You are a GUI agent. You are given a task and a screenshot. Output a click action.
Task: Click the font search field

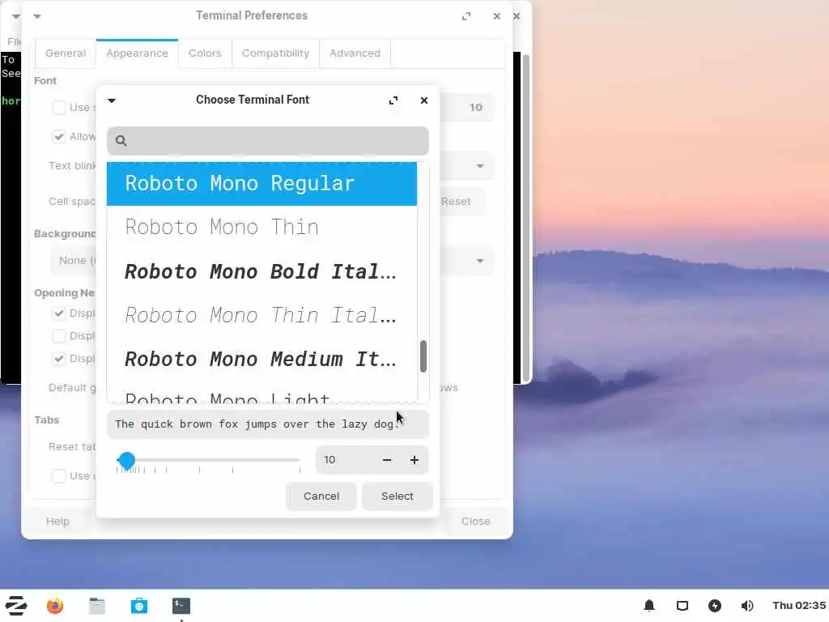pyautogui.click(x=267, y=141)
